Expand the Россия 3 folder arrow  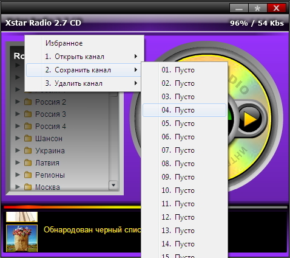[18, 114]
